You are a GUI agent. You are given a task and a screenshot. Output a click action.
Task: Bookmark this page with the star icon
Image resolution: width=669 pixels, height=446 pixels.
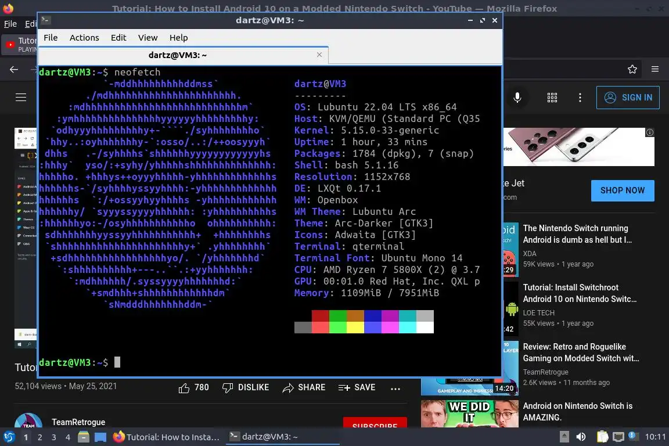632,69
